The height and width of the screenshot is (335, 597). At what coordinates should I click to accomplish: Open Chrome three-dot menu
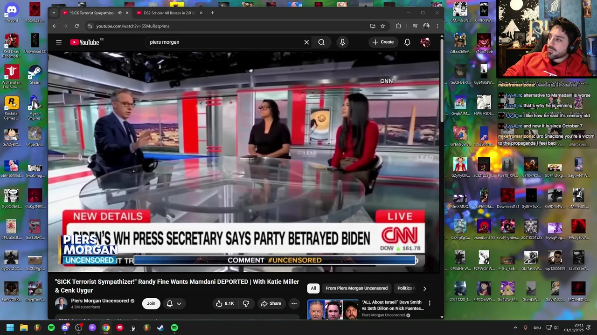pos(437,26)
